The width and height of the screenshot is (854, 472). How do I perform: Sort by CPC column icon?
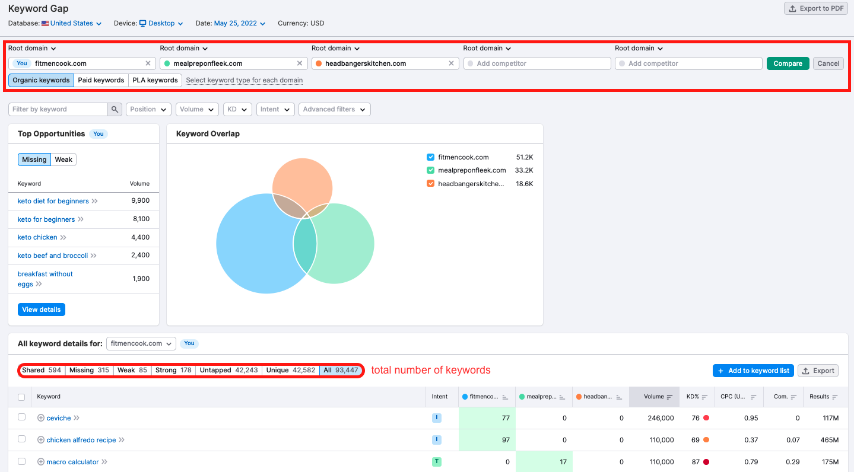point(754,397)
